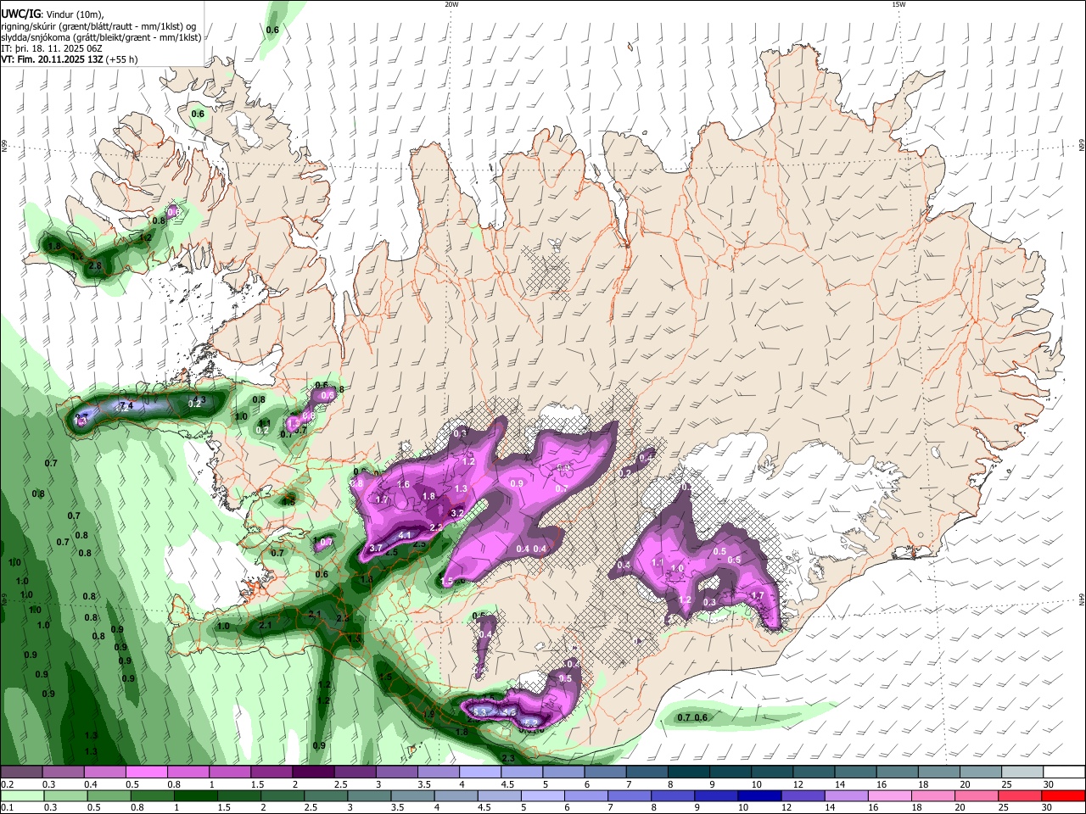Click the 'UWC/IG: Vindur (10m)' title text

[x=52, y=14]
